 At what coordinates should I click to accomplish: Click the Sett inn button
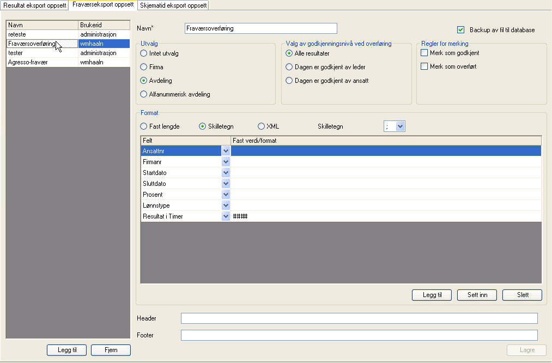coord(477,295)
